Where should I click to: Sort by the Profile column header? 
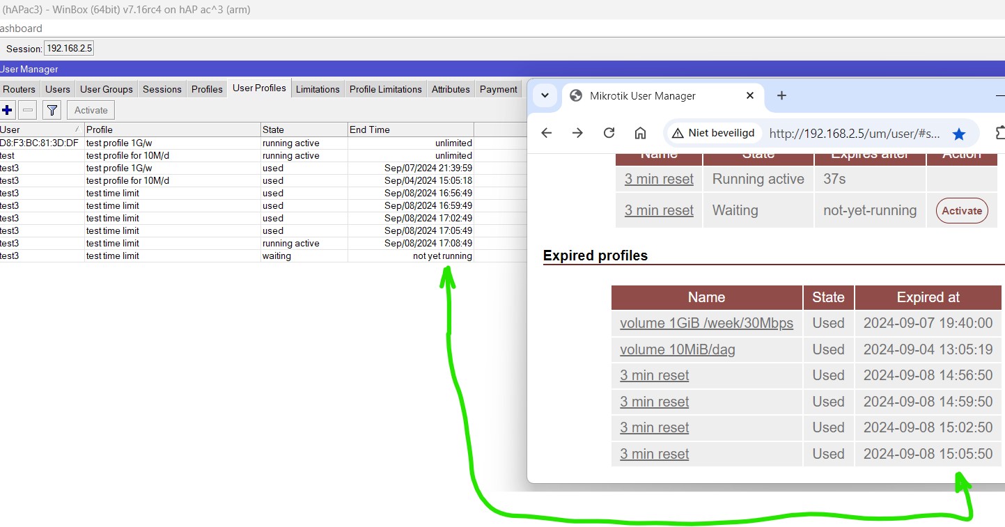coord(172,129)
